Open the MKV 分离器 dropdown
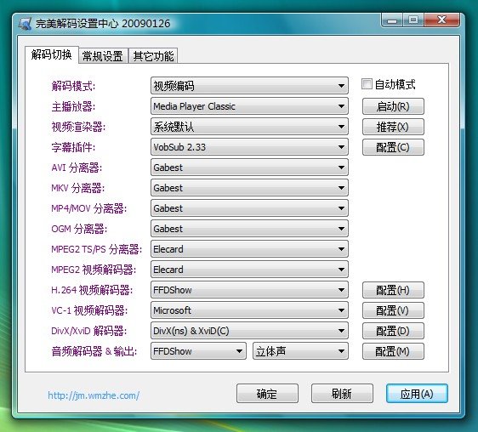The width and height of the screenshot is (478, 432). pos(249,188)
